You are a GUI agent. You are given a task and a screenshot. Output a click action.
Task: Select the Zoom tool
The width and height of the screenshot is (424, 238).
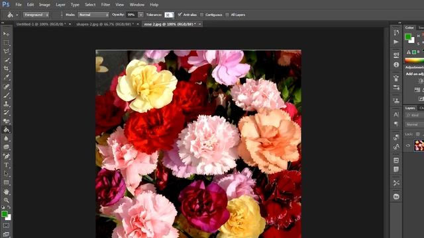point(6,200)
